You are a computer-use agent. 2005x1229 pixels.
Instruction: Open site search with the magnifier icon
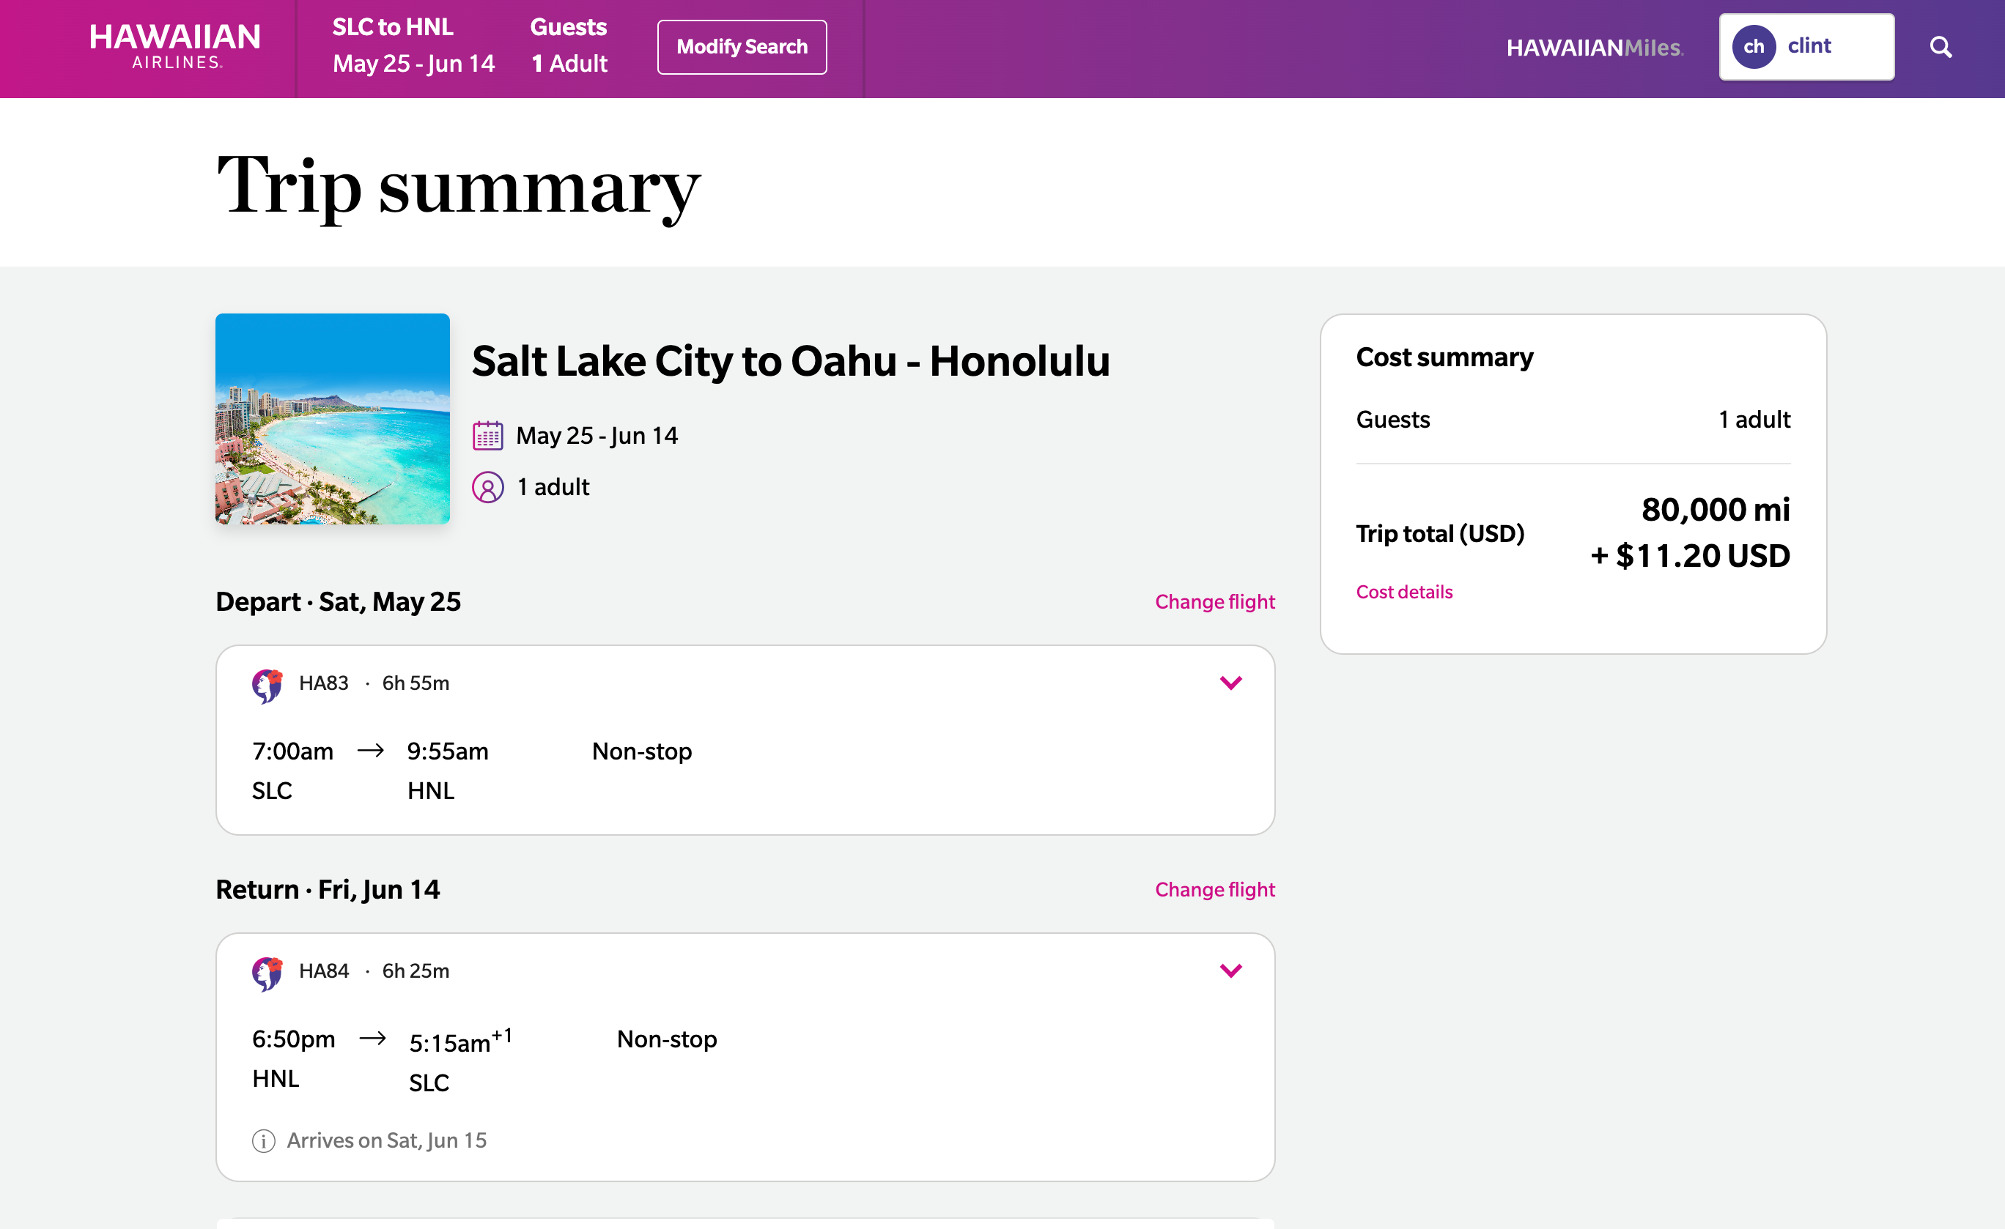1941,46
